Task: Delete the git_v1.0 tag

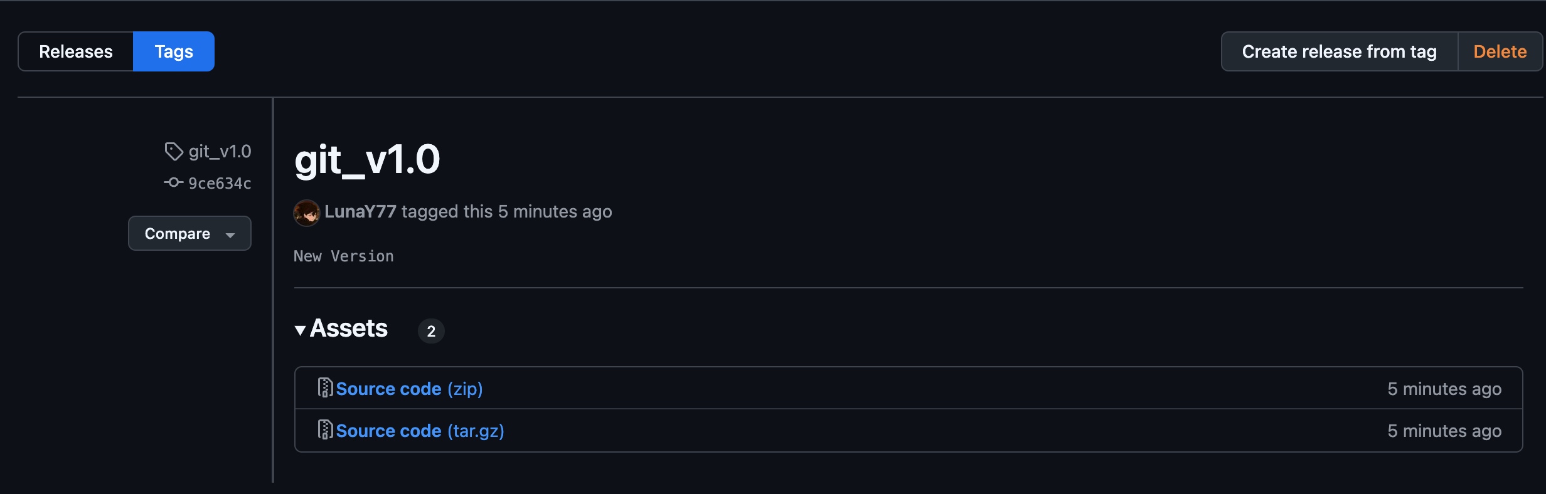Action: pos(1500,51)
